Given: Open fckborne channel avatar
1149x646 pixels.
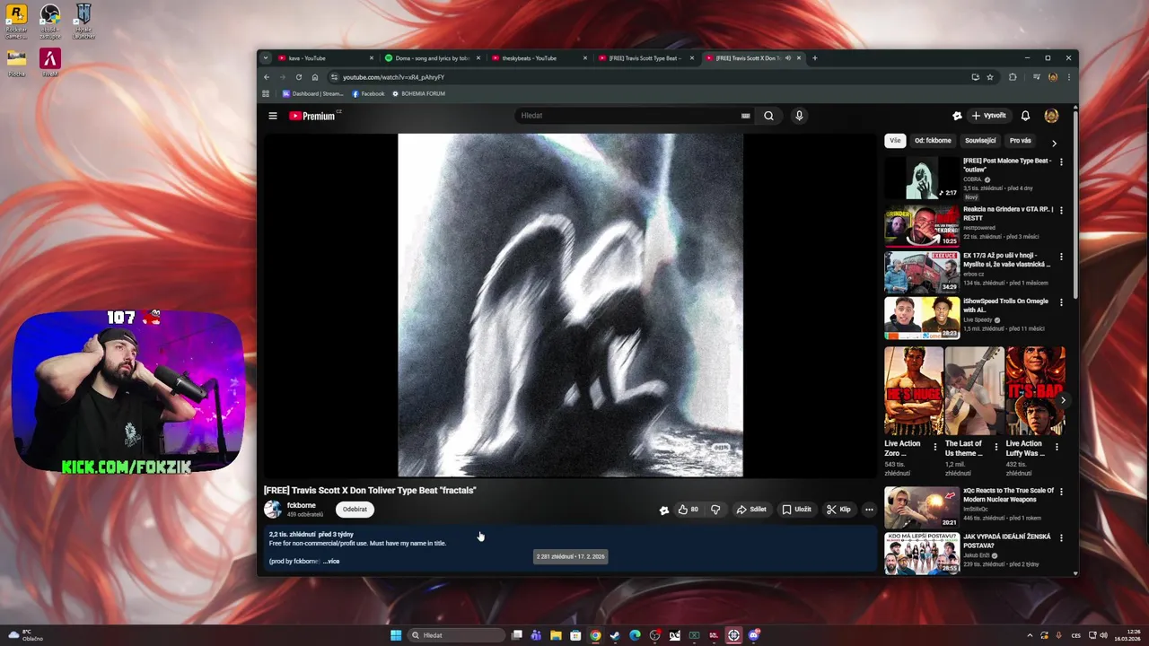Looking at the screenshot, I should tap(272, 510).
